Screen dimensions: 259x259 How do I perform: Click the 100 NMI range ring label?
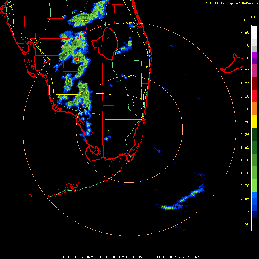[x=129, y=23]
